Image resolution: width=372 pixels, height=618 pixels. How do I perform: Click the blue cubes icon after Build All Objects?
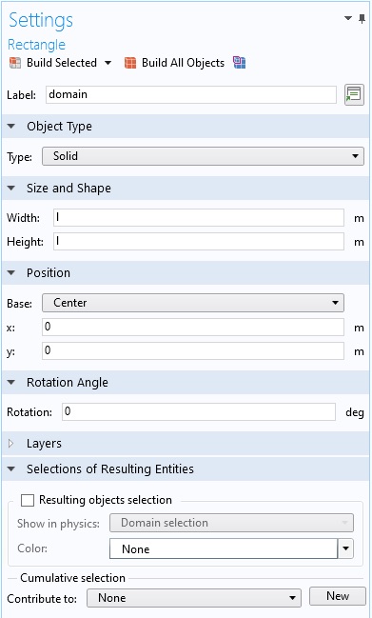coord(239,63)
